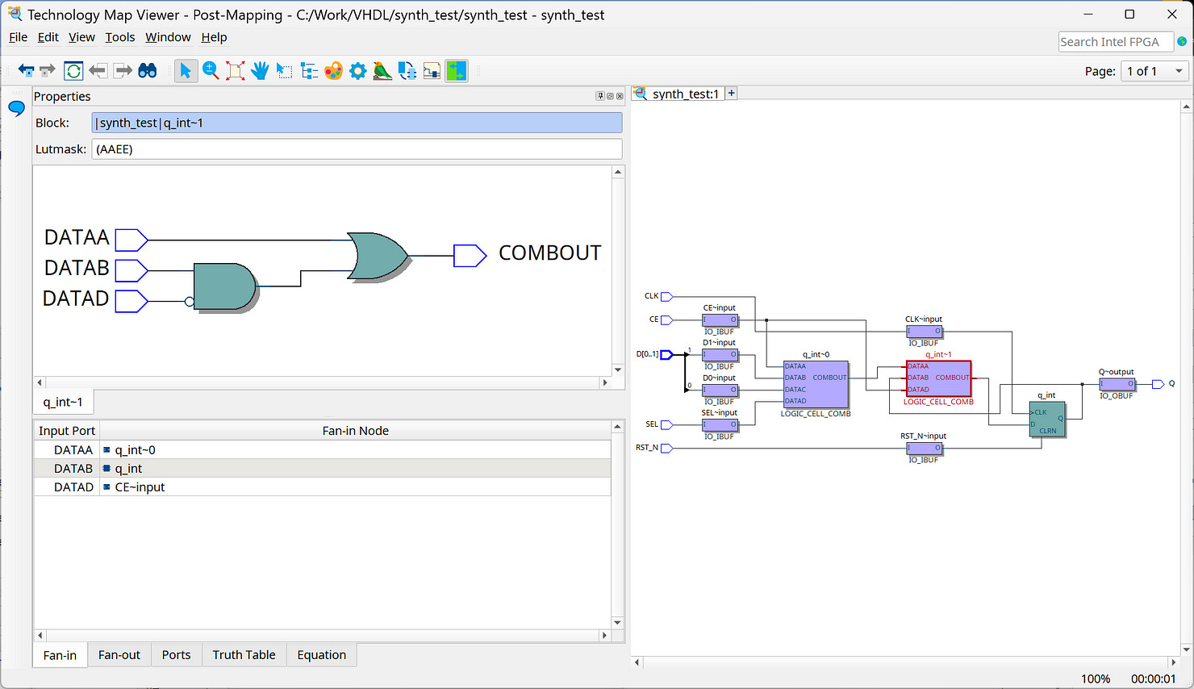Open the netlist navigator hierarchy icon
The image size is (1194, 689).
point(309,71)
